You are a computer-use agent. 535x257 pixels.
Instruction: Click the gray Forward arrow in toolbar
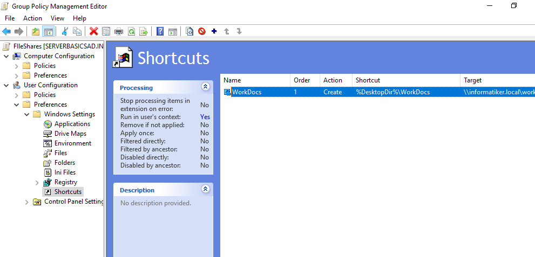[x=19, y=32]
